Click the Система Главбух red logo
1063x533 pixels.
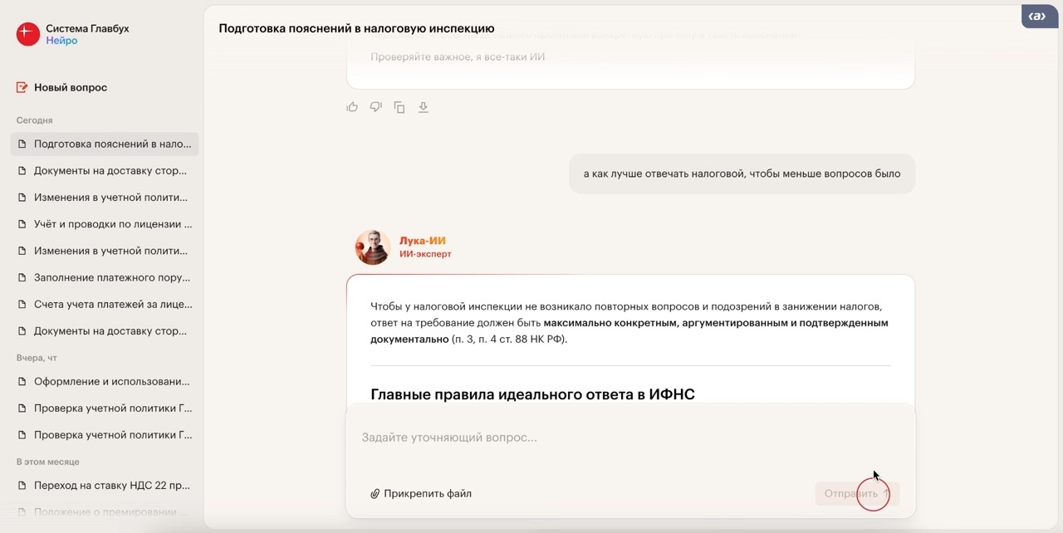28,34
